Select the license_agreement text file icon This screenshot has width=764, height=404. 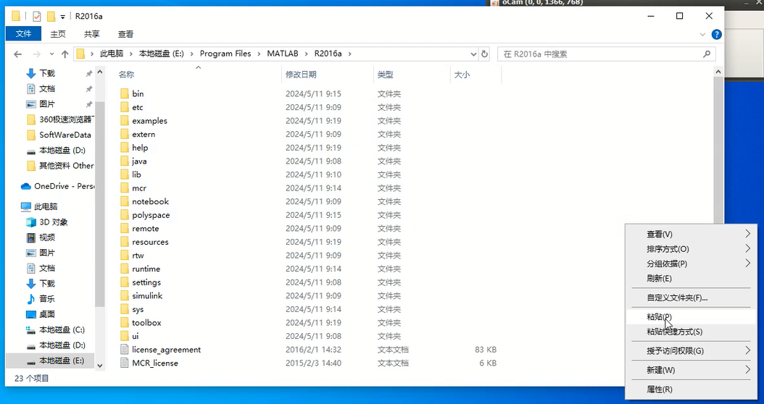click(x=125, y=350)
